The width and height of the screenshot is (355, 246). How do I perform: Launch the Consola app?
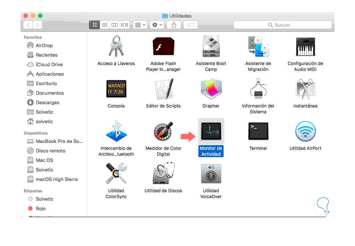click(116, 88)
